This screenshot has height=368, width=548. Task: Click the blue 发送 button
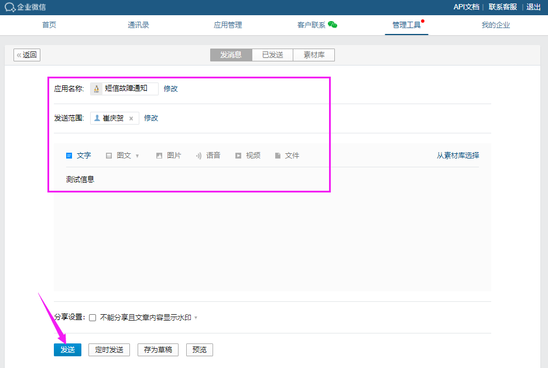[67, 349]
